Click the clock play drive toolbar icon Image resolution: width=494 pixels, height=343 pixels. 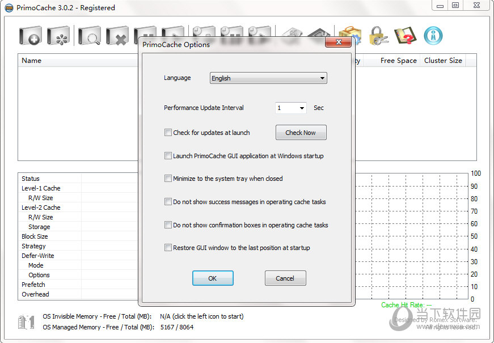[x=260, y=32]
